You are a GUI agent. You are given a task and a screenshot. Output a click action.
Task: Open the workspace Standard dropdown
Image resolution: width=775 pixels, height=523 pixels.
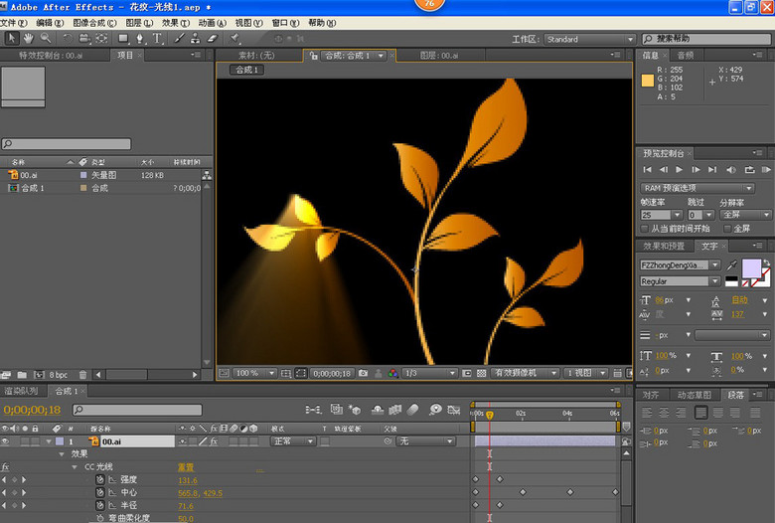click(588, 40)
